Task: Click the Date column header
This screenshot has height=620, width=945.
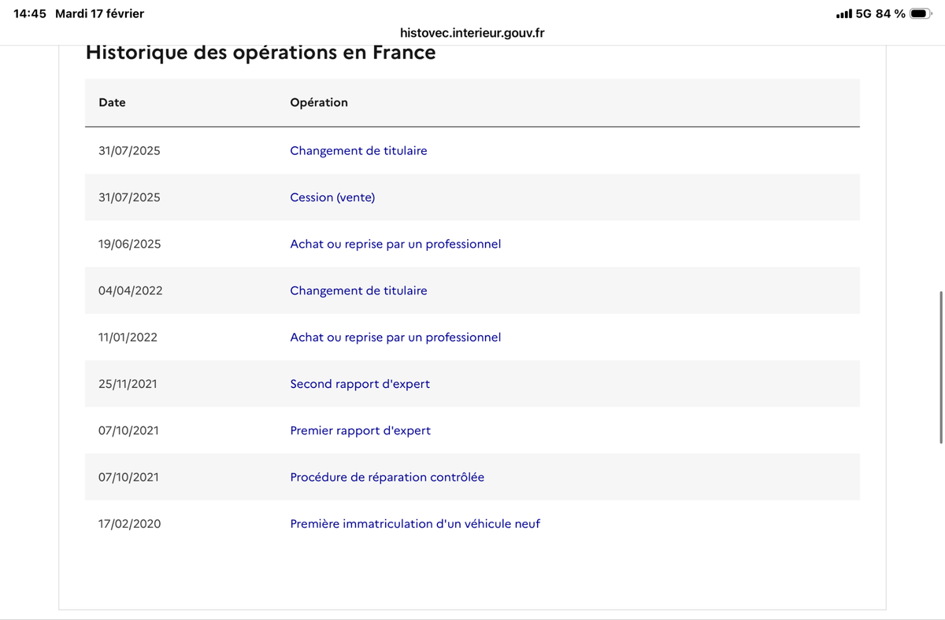Action: 112,102
